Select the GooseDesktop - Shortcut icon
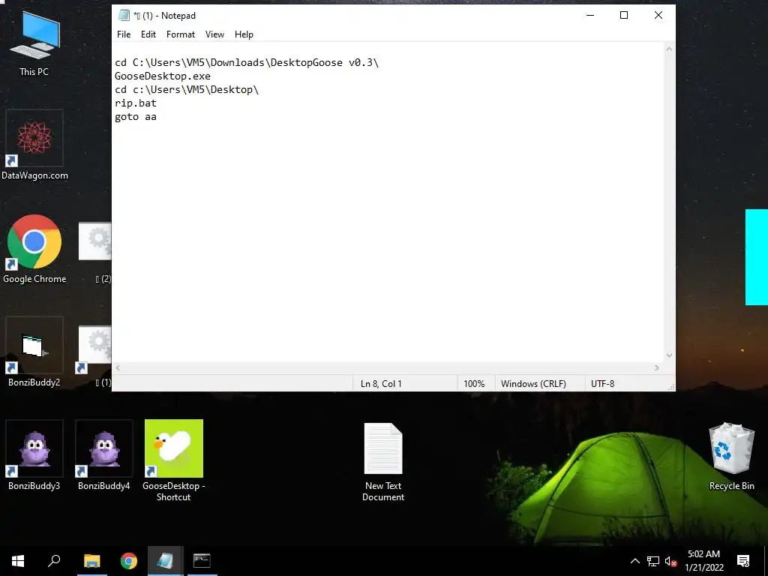The image size is (768, 576). (173, 460)
